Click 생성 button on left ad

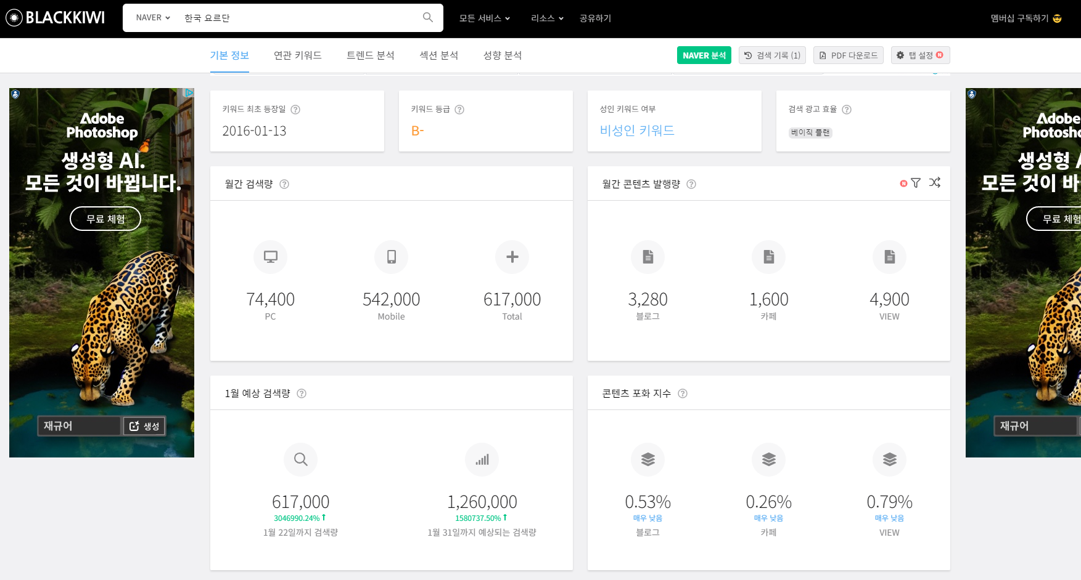tap(144, 426)
